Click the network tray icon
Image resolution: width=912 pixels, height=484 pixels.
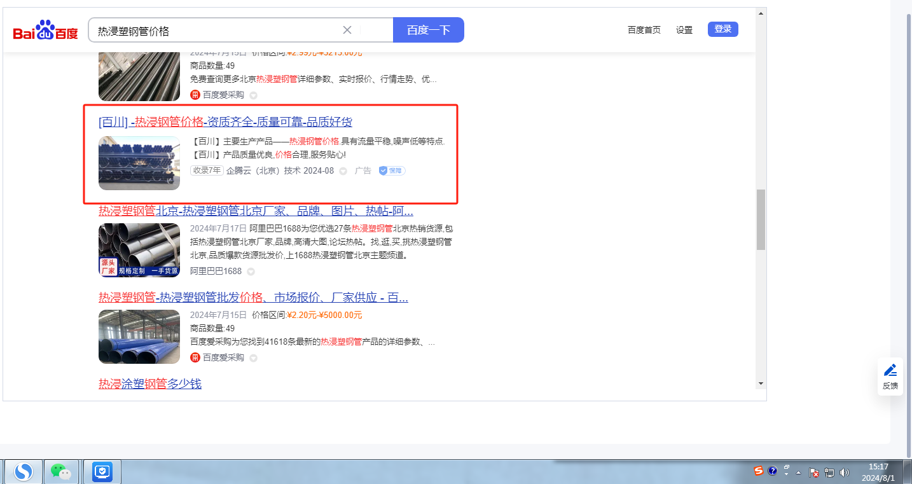click(829, 473)
